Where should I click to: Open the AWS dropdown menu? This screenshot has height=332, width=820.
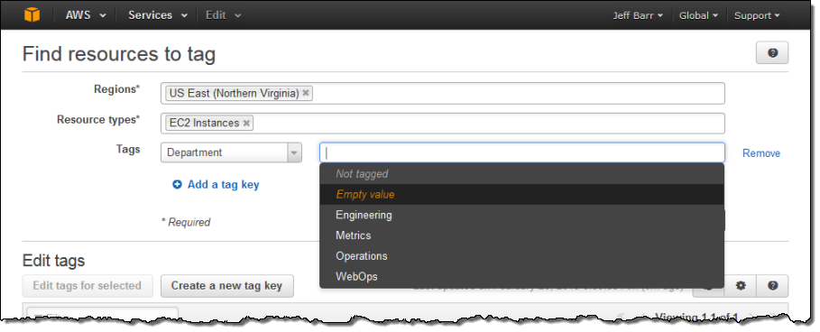87,15
